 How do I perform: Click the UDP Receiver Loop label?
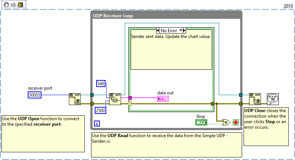pyautogui.click(x=113, y=16)
